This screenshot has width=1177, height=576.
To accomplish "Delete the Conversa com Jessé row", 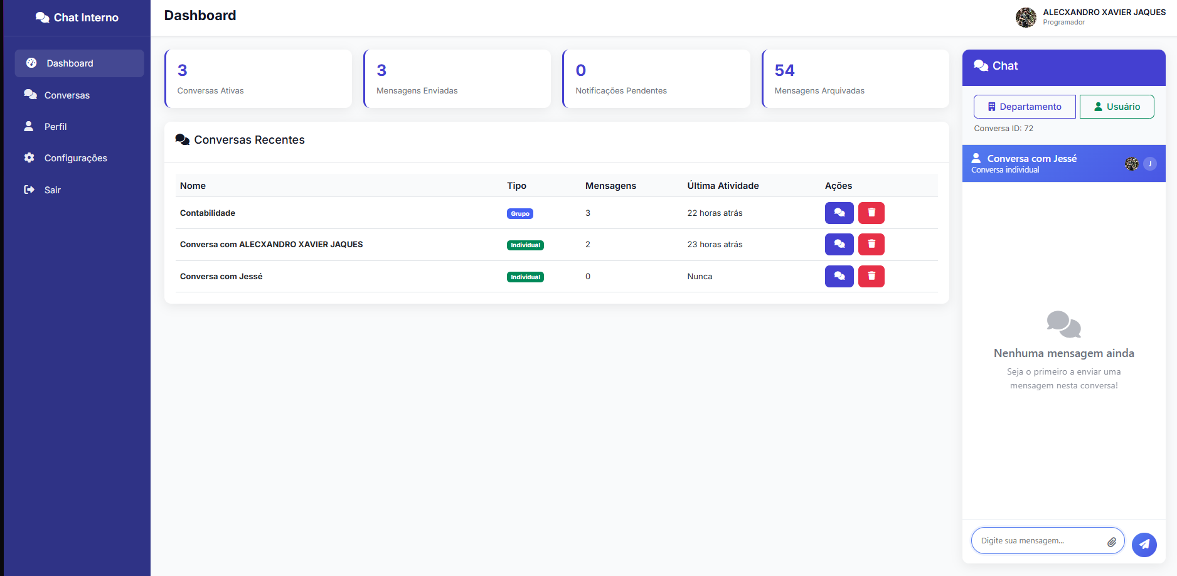I will pos(871,277).
